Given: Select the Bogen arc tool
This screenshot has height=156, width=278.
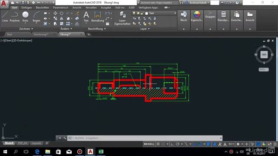Looking at the screenshot, I should coord(36,17).
